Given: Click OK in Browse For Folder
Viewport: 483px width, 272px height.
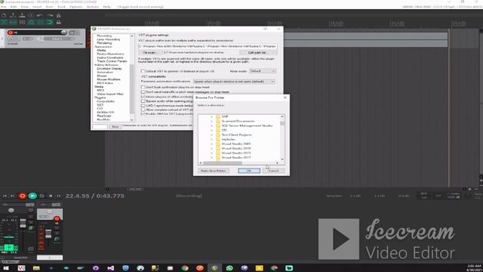Looking at the screenshot, I should coord(249,171).
